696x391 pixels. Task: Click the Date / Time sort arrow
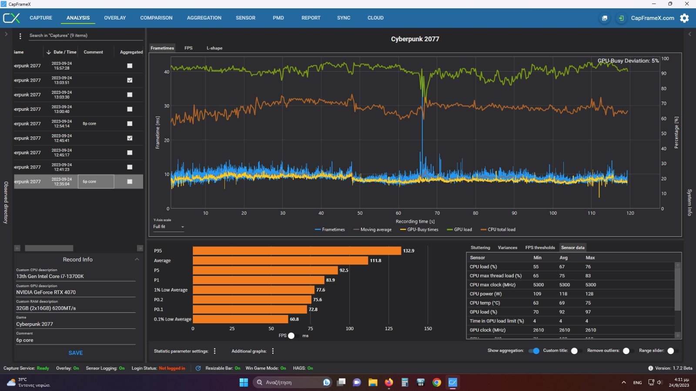[x=48, y=52]
